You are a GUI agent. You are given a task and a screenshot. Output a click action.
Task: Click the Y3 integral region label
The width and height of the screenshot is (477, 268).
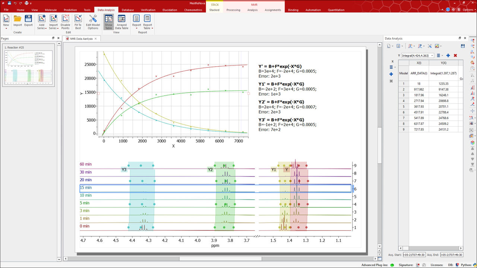click(x=124, y=170)
